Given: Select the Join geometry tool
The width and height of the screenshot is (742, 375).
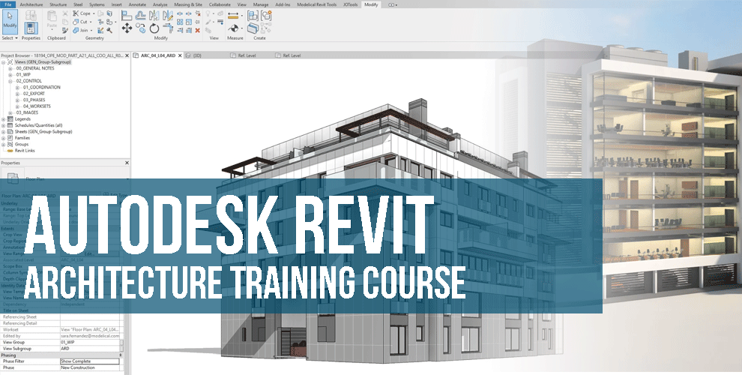Looking at the screenshot, I should pos(80,30).
